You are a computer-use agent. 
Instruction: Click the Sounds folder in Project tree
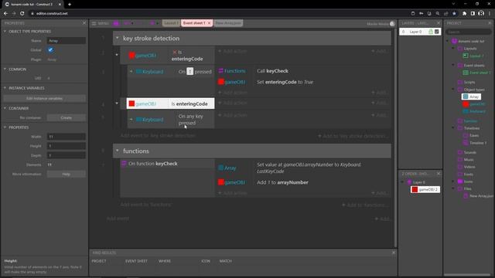pyautogui.click(x=466, y=152)
